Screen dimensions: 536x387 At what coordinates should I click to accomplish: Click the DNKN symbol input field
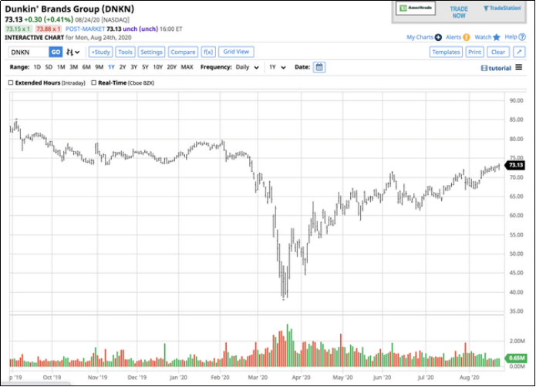coord(29,52)
